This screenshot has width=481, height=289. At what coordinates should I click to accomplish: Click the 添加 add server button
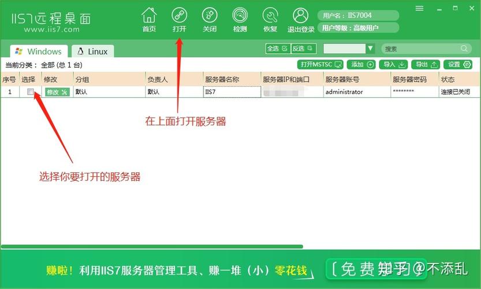pos(361,65)
